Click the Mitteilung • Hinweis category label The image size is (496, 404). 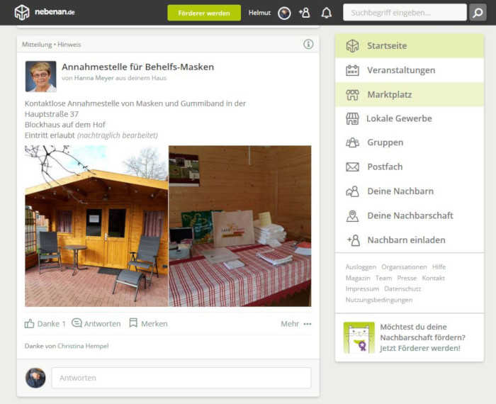point(52,45)
